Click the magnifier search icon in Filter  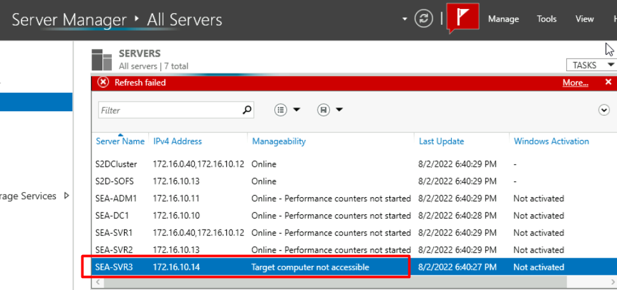pyautogui.click(x=247, y=110)
